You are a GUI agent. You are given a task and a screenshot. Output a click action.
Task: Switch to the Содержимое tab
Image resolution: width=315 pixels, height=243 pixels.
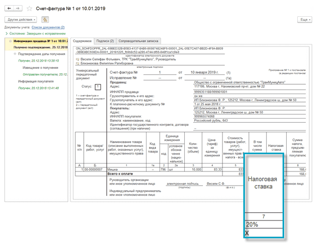(x=82, y=41)
